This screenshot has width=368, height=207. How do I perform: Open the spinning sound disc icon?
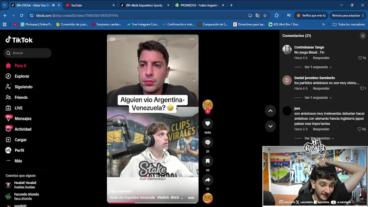pos(208,198)
